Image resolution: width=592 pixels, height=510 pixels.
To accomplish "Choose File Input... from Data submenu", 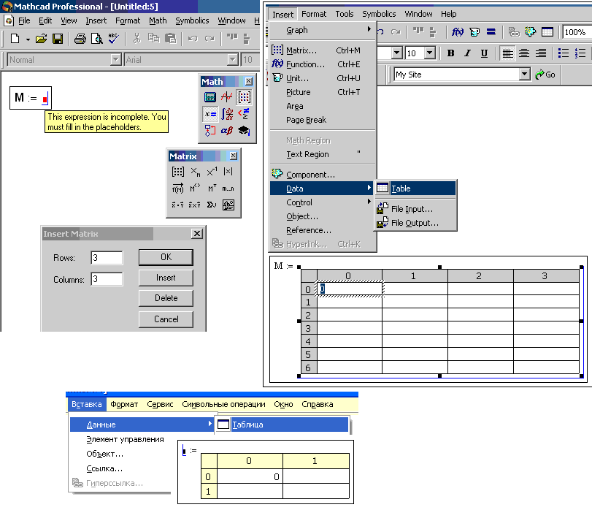I will pos(415,209).
